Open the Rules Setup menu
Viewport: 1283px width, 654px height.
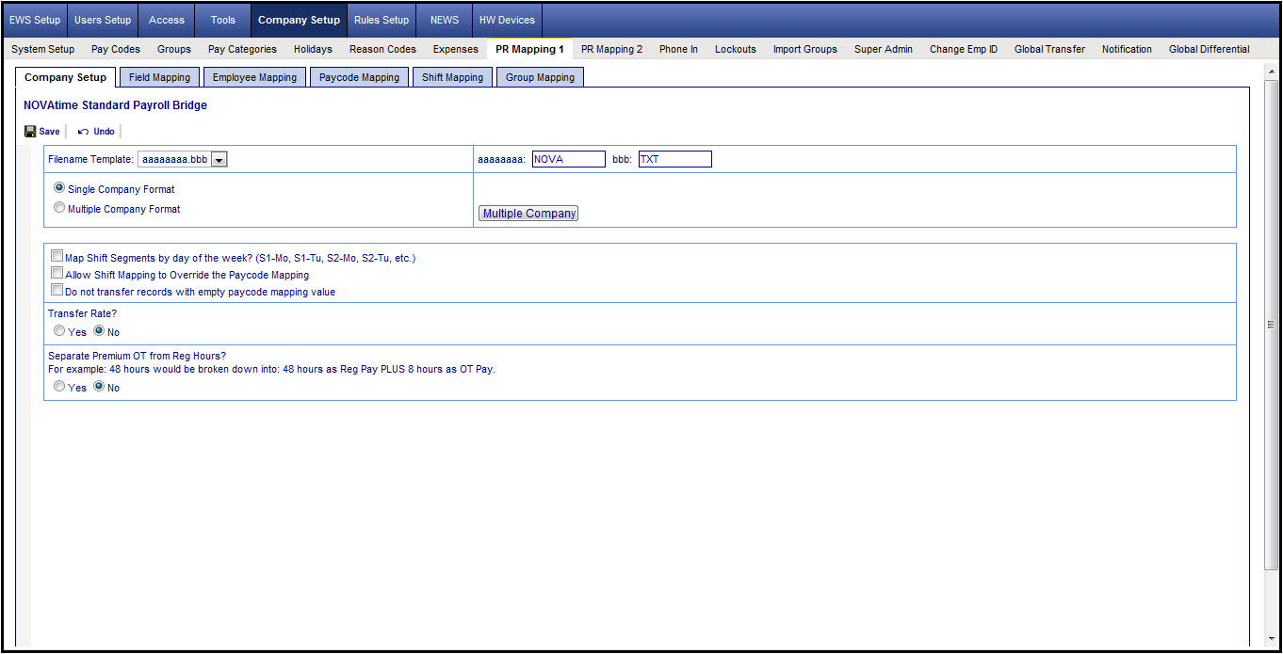click(x=382, y=20)
